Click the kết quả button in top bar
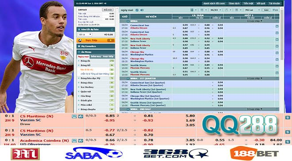The width and height of the screenshot is (292, 161). 261,4
